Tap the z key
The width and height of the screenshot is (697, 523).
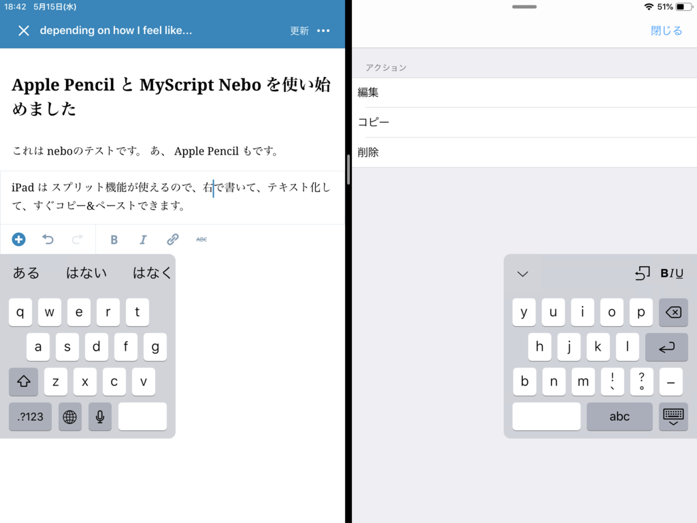click(x=56, y=381)
